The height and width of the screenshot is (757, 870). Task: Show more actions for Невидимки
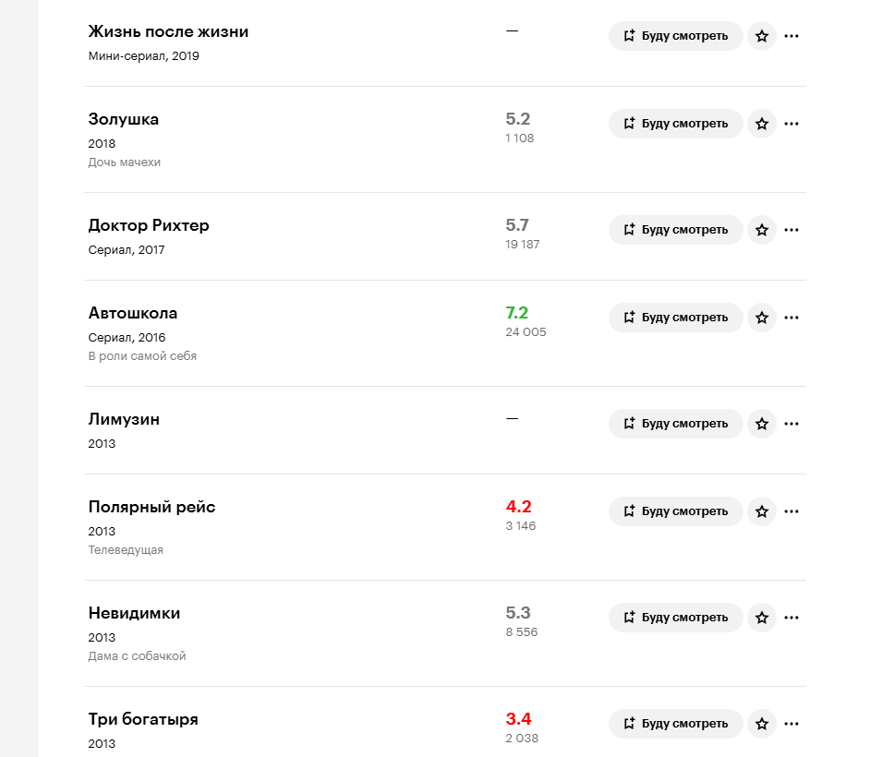791,618
